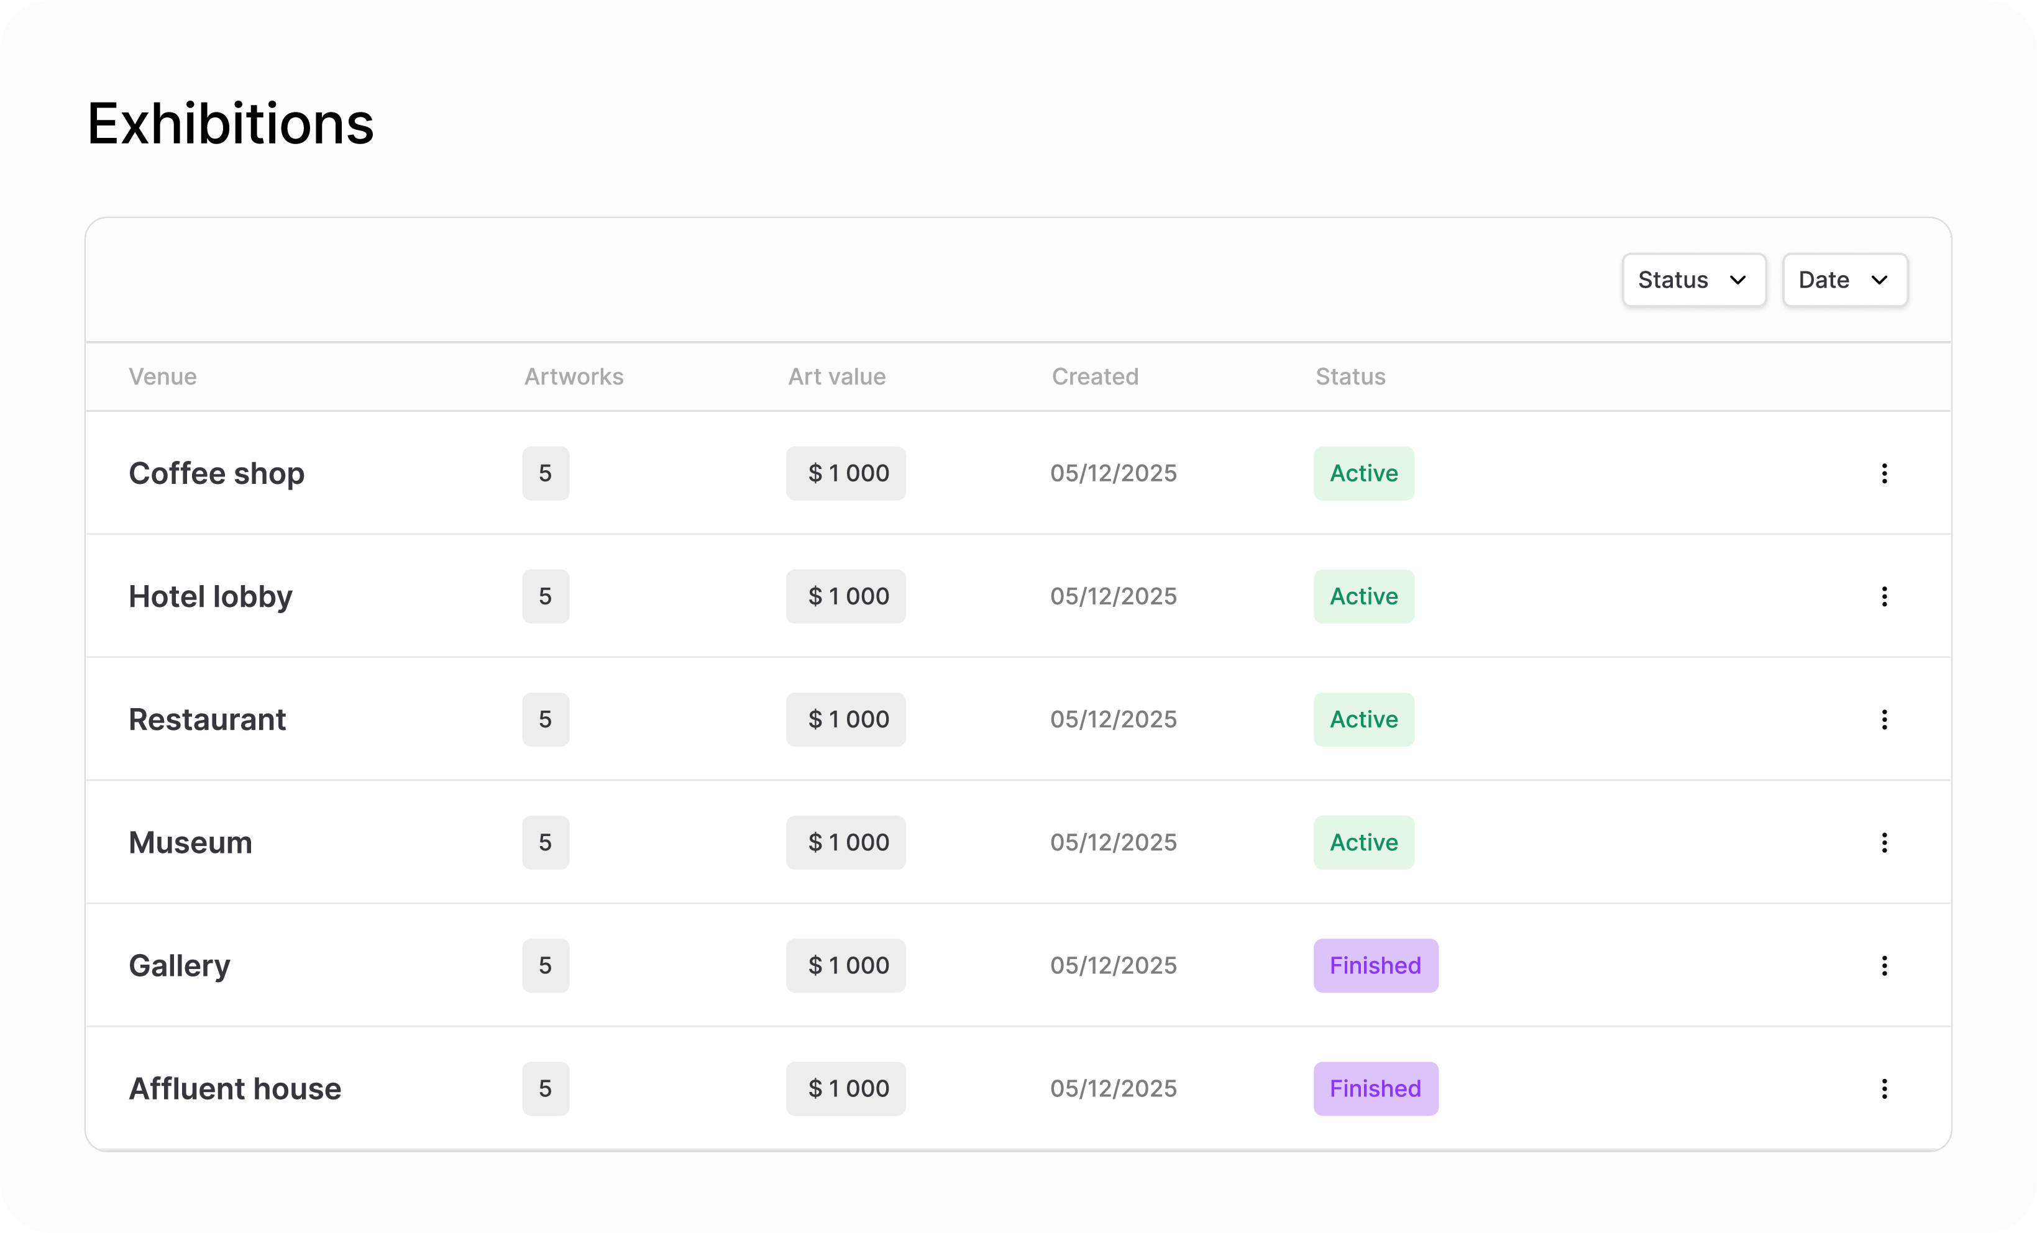Click the Museum venue name

[190, 843]
